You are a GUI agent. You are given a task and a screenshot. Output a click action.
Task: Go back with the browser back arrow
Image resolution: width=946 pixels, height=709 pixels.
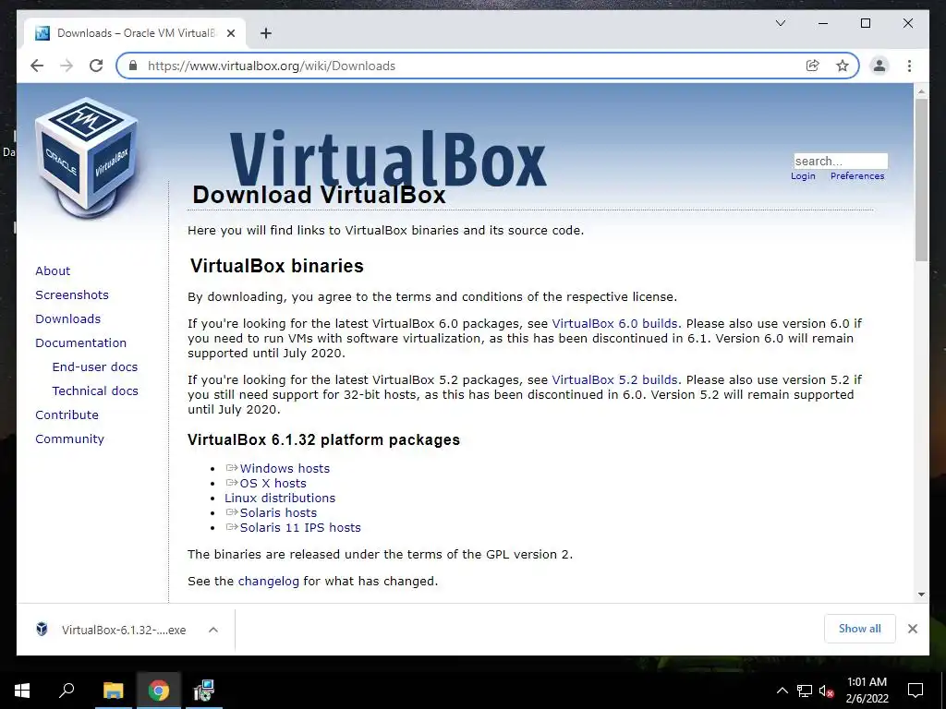[37, 66]
